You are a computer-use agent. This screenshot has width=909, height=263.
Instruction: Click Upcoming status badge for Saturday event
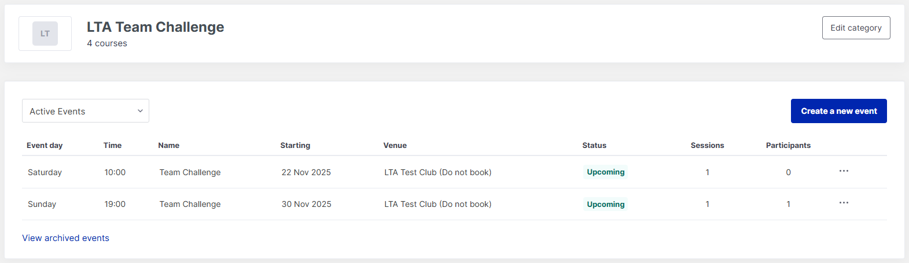pyautogui.click(x=605, y=172)
